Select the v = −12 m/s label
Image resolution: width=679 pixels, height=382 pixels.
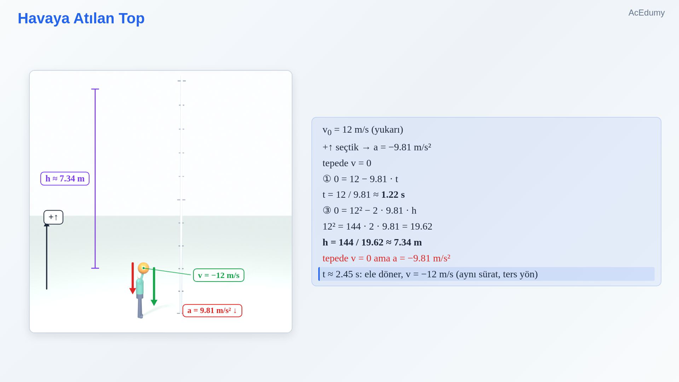219,275
